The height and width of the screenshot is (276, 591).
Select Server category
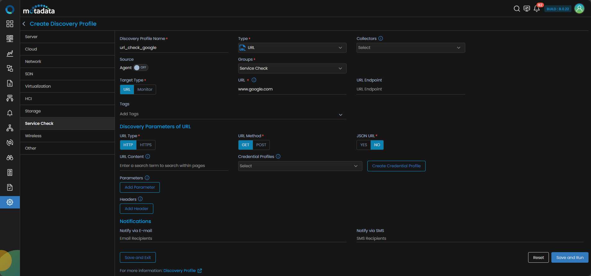tap(67, 37)
